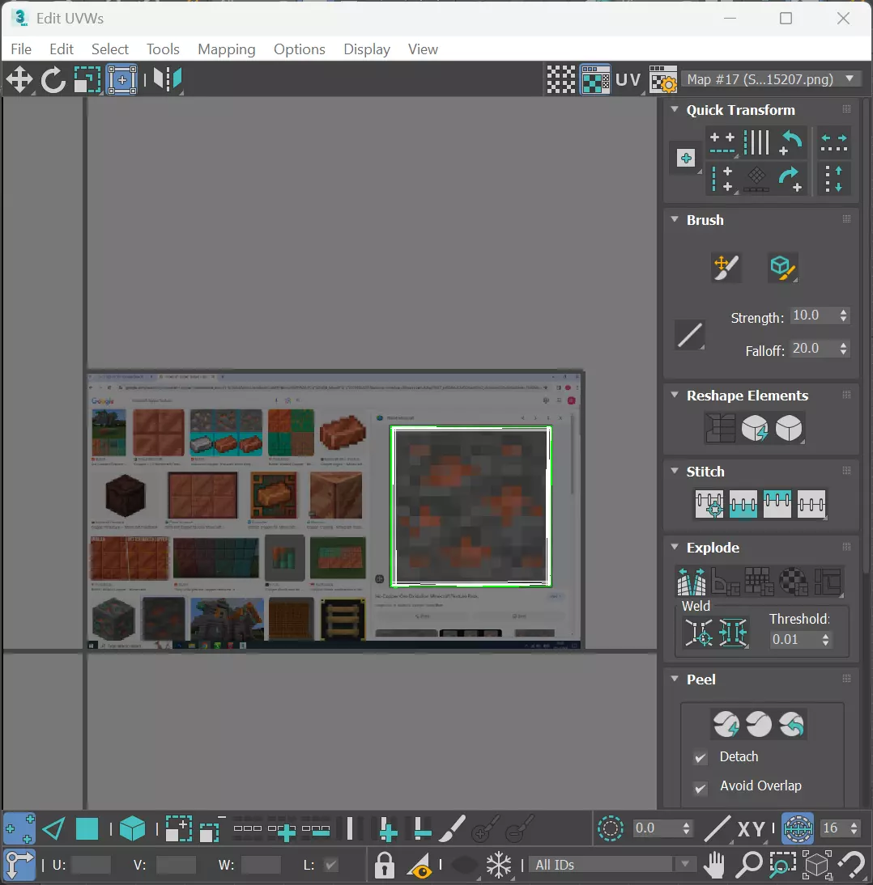The height and width of the screenshot is (885, 873).
Task: Open the Options menu
Action: [300, 49]
